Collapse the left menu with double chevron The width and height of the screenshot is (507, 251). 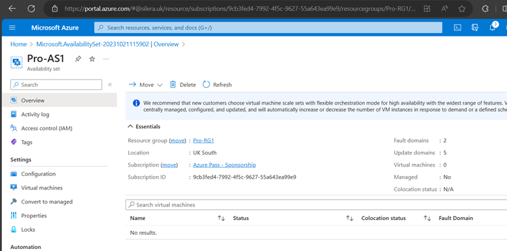click(x=110, y=85)
